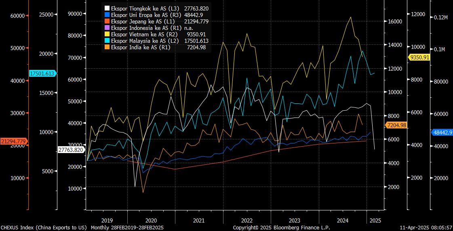Click the cyan Ekspor Malaysia legend swatch
Screen dimensions: 453x231
click(x=107, y=41)
